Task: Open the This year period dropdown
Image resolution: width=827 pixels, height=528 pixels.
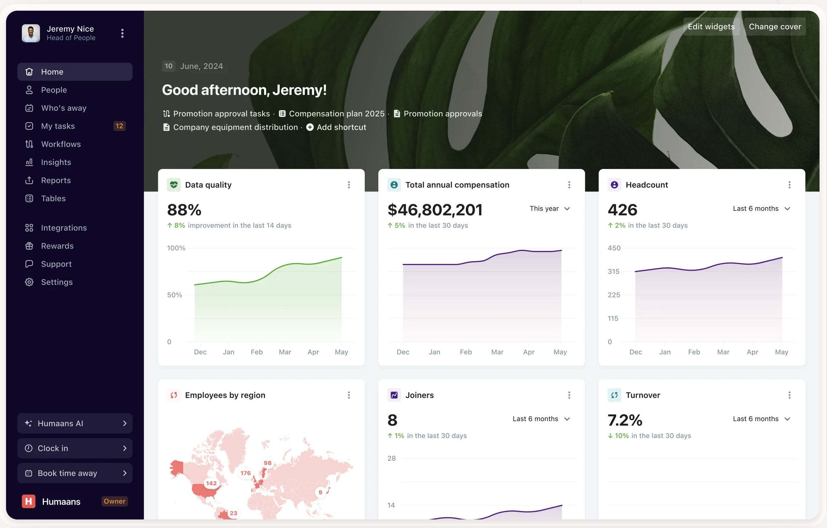Action: [550, 208]
